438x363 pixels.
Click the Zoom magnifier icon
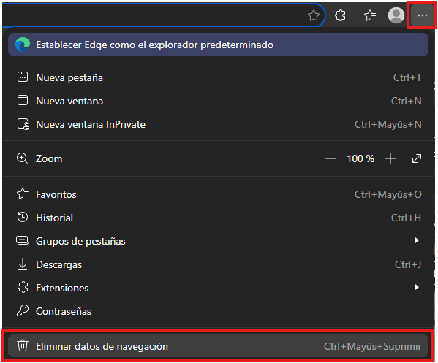pos(23,158)
